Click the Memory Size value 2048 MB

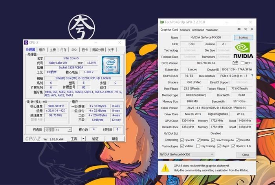pyautogui.click(x=192, y=102)
